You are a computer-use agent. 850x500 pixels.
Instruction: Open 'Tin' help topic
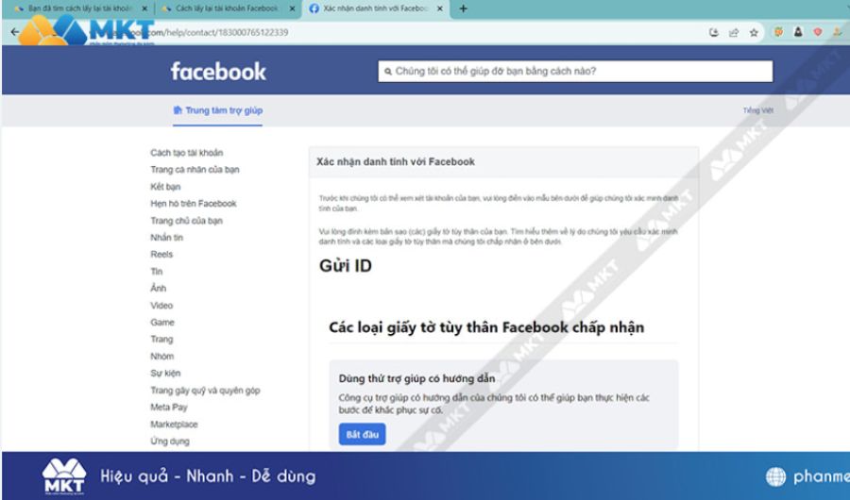(x=156, y=272)
